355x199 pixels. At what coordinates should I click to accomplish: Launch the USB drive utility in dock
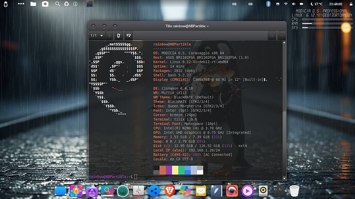pyautogui.click(x=138, y=191)
